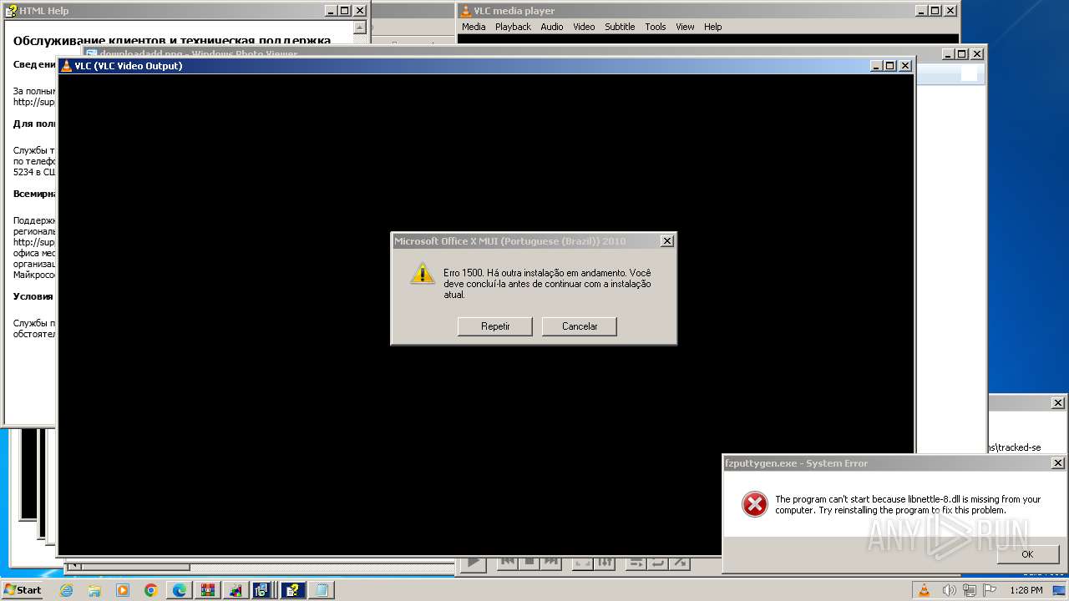Minimize the VLC Video Output window
Viewport: 1069px width, 601px height.
tap(876, 66)
